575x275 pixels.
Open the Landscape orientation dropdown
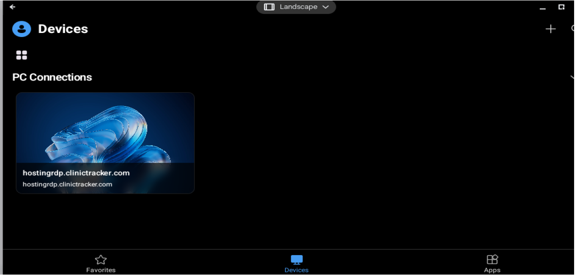296,7
